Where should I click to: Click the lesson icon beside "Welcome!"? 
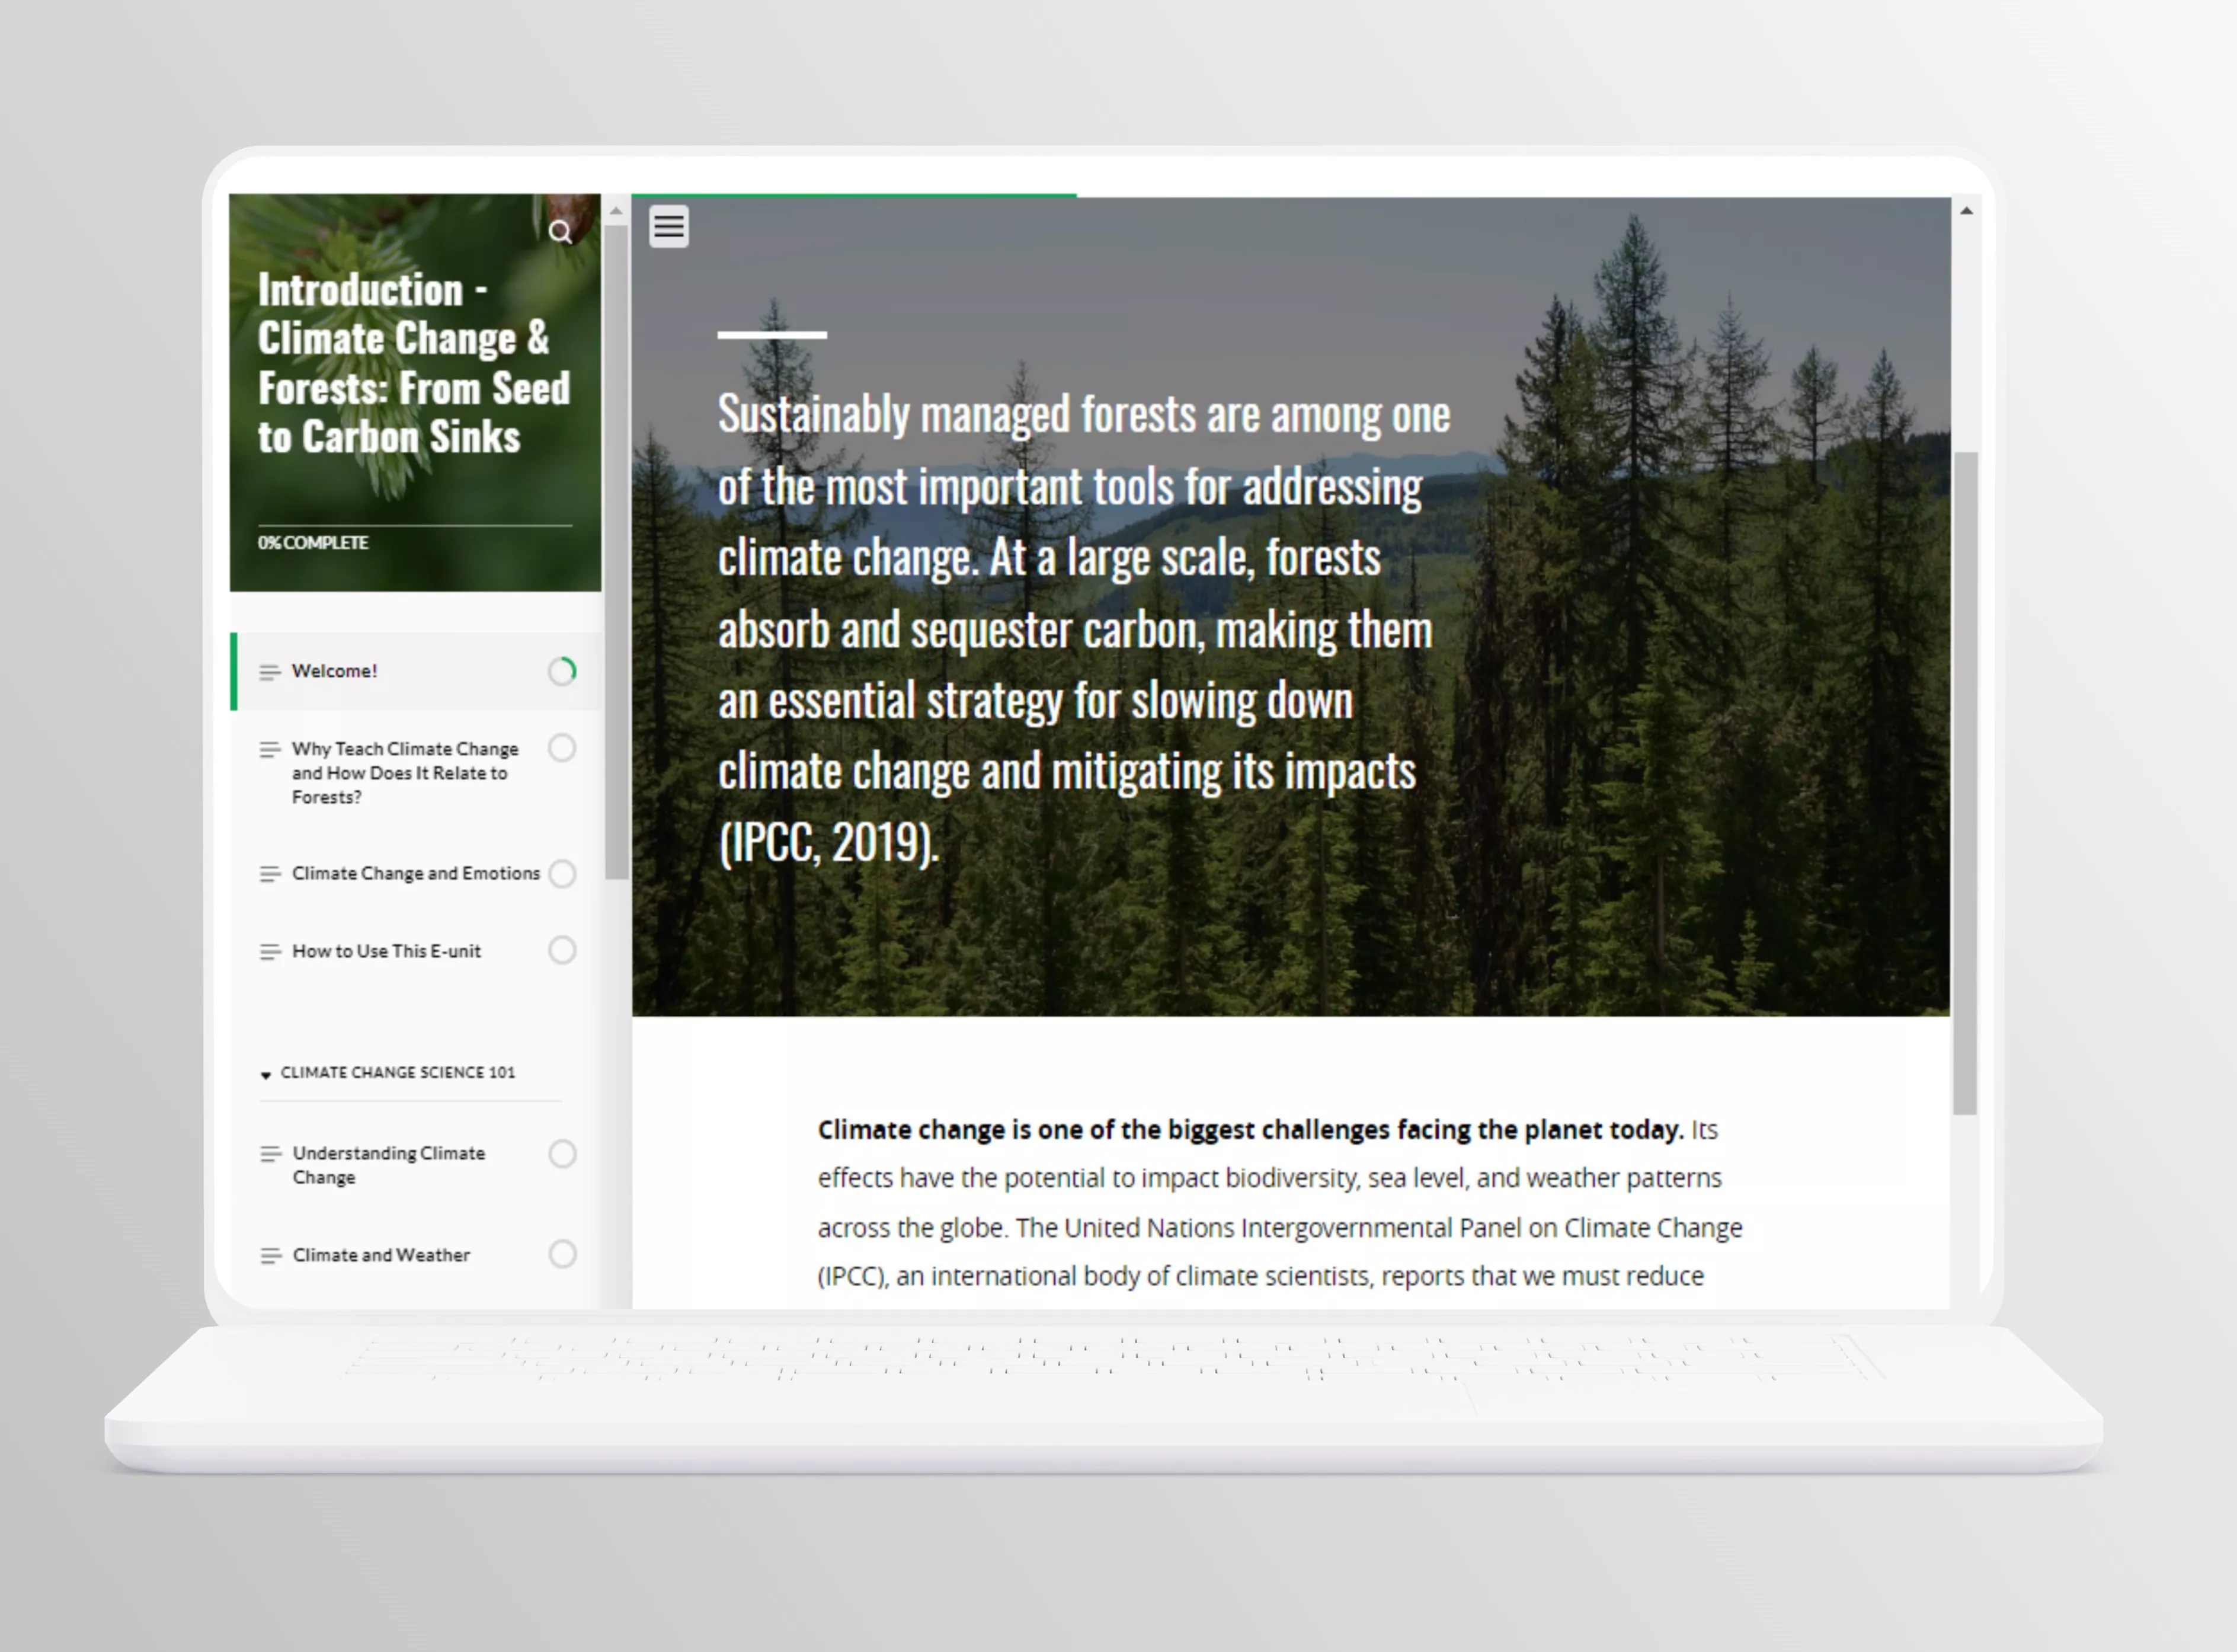click(x=271, y=672)
